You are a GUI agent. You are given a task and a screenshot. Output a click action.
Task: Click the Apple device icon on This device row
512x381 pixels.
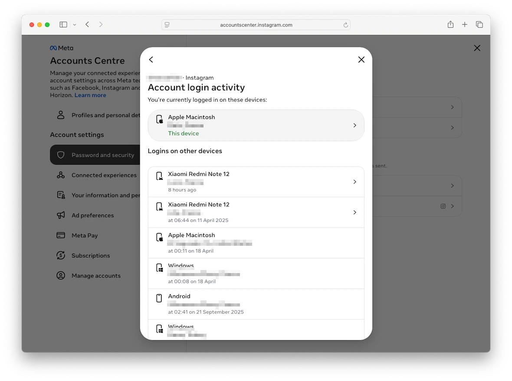[x=159, y=119]
